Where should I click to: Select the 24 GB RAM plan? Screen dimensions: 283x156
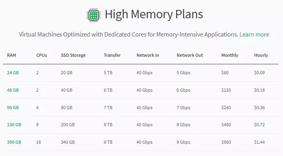(13, 73)
